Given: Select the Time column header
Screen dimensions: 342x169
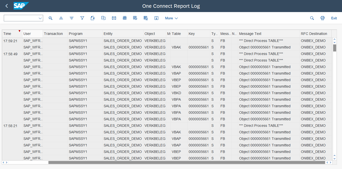Looking at the screenshot, I should [x=12, y=34].
